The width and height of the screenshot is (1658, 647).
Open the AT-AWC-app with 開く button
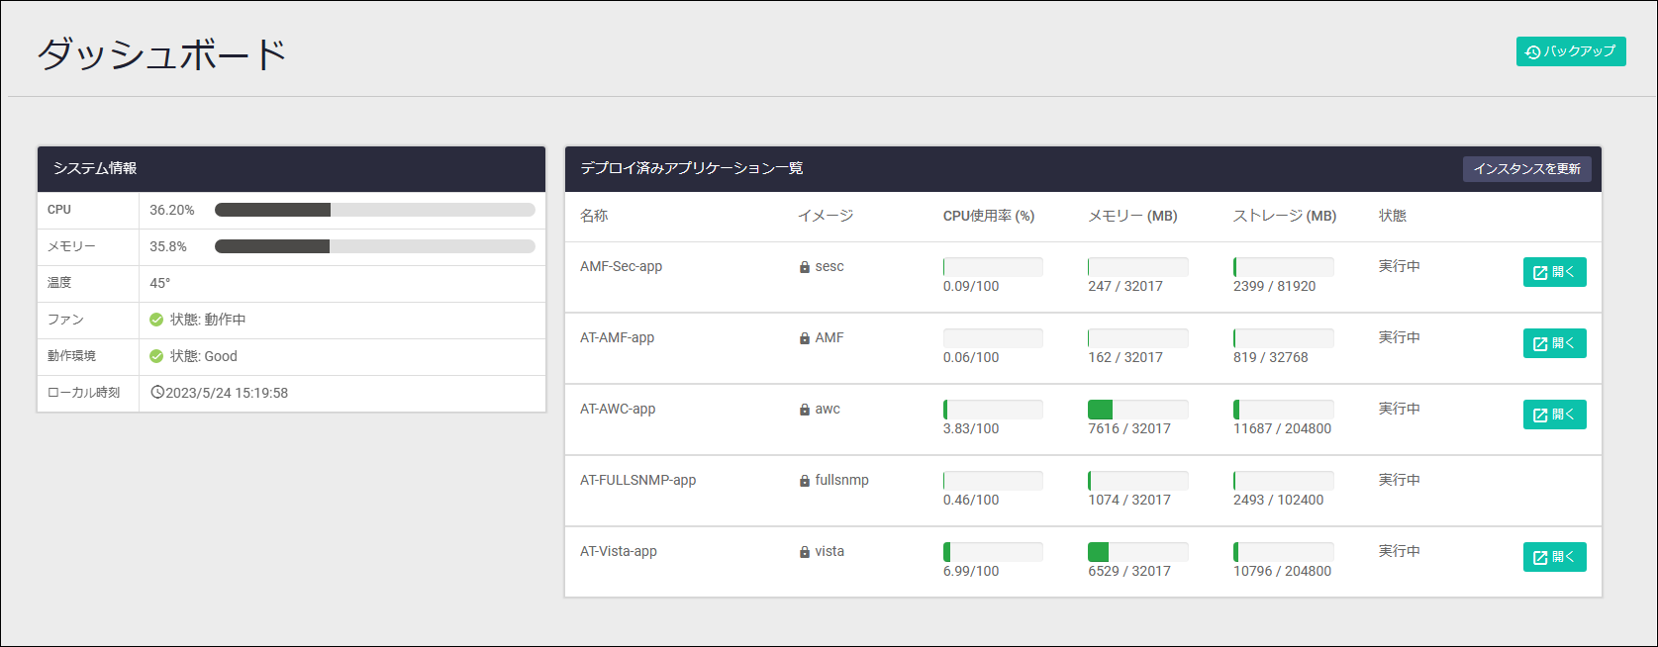pyautogui.click(x=1554, y=415)
